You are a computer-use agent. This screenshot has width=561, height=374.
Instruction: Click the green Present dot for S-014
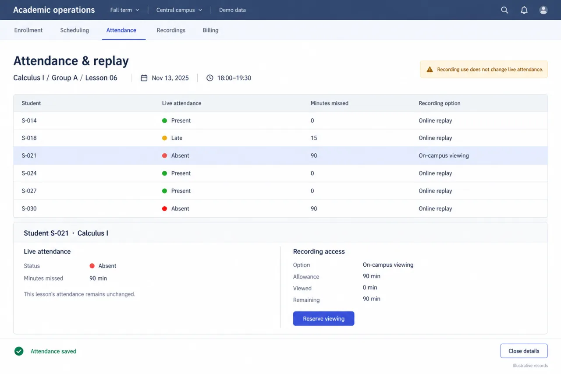[165, 120]
